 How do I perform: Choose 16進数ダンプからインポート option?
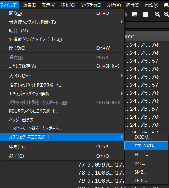coord(62,39)
